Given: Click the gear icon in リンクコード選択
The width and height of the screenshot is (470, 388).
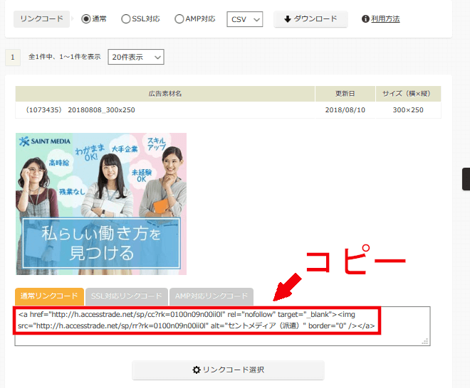Looking at the screenshot, I should pyautogui.click(x=197, y=370).
